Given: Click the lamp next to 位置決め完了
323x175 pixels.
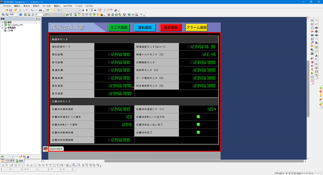Looking at the screenshot, I should (x=198, y=132).
